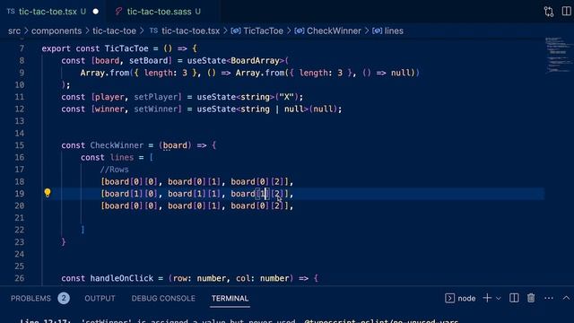Click the handleOnClick identifier on line 26

[x=122, y=278]
